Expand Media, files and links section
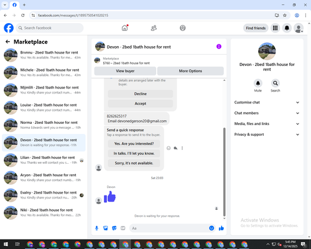 click(267, 124)
